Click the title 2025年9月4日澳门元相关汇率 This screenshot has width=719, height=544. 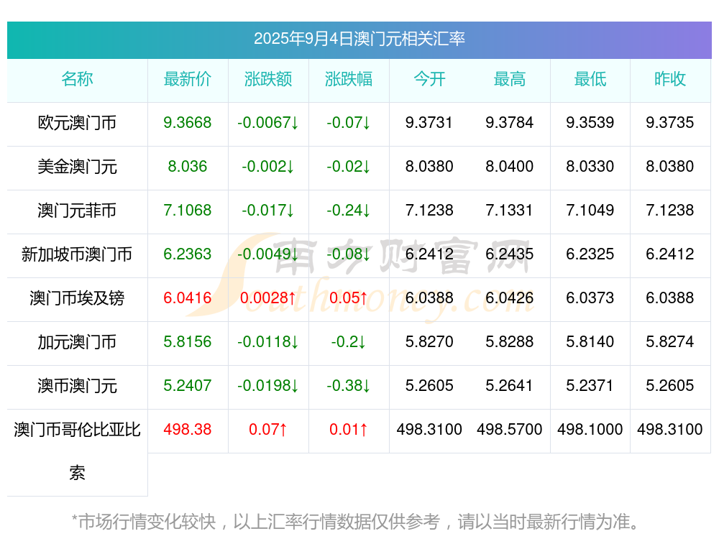359,39
